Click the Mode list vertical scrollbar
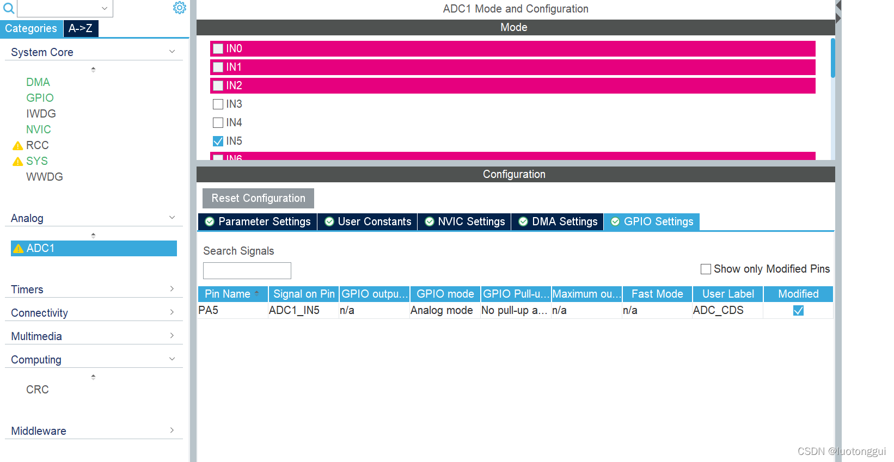 pyautogui.click(x=832, y=58)
